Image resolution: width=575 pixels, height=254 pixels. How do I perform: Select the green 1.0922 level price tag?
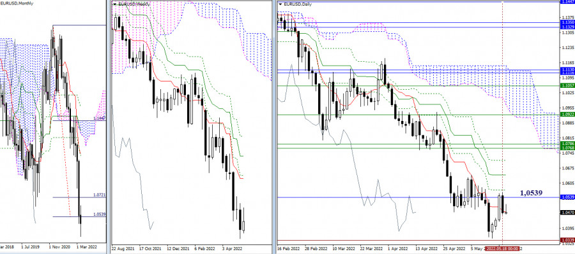[567, 115]
